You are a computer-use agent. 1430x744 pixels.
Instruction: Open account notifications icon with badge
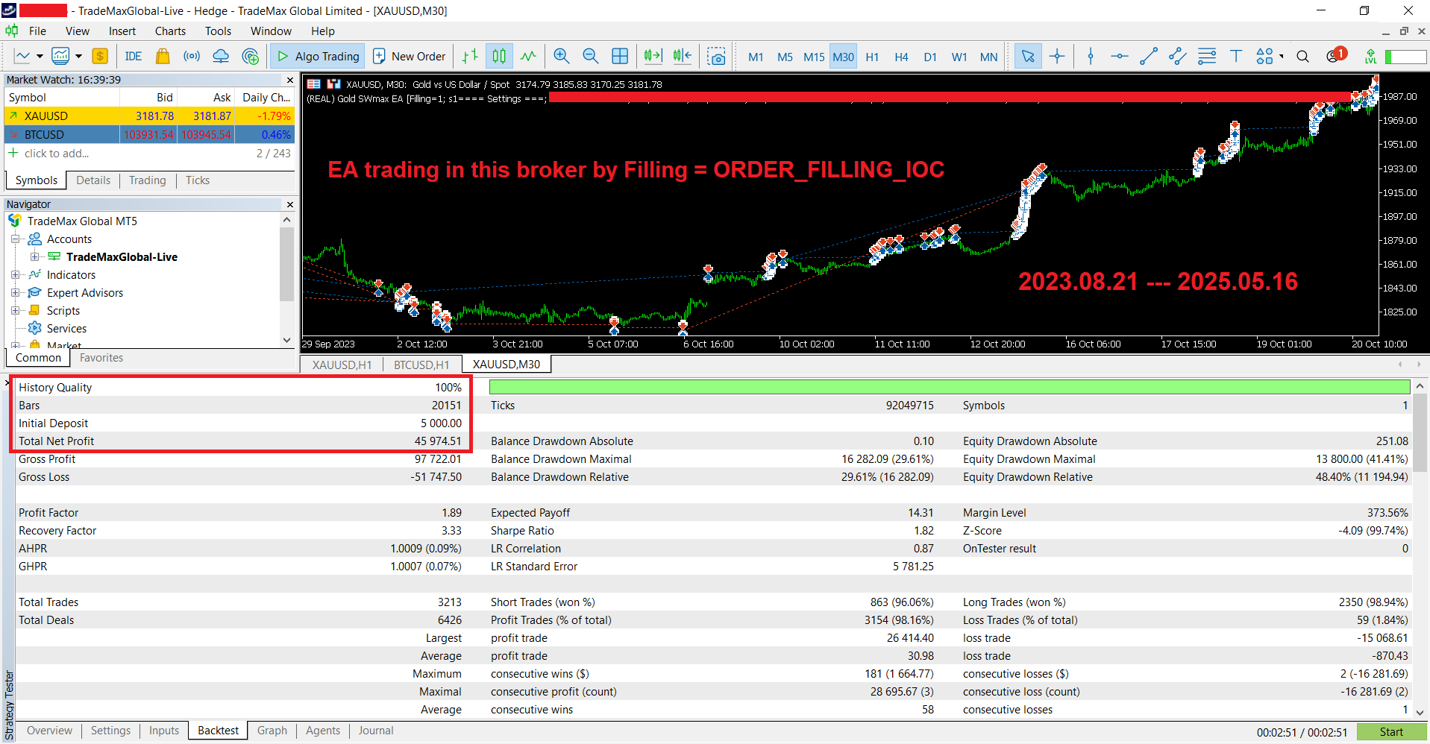pyautogui.click(x=1336, y=55)
